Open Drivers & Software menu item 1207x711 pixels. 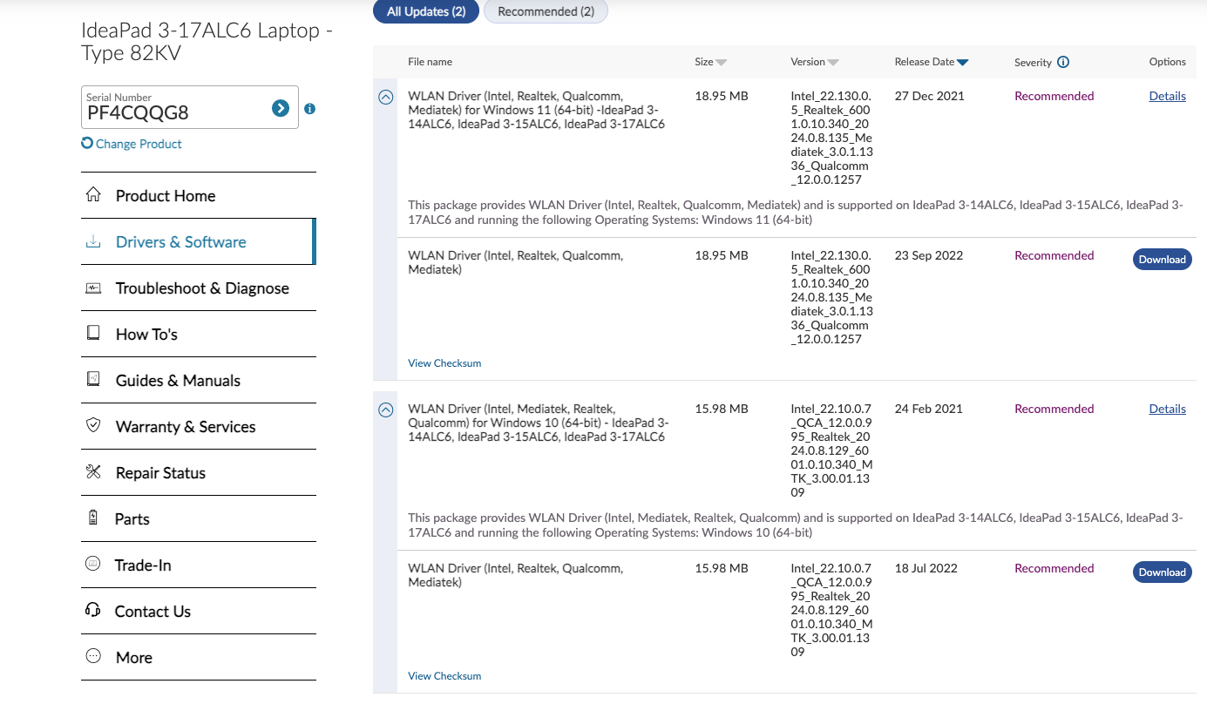pyautogui.click(x=199, y=241)
